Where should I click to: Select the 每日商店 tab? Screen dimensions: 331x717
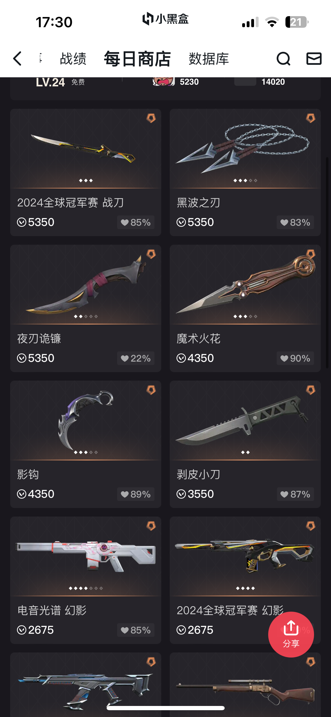[137, 59]
